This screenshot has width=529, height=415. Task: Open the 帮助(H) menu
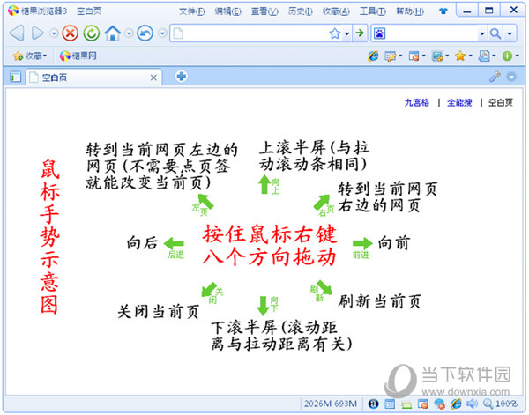(410, 11)
